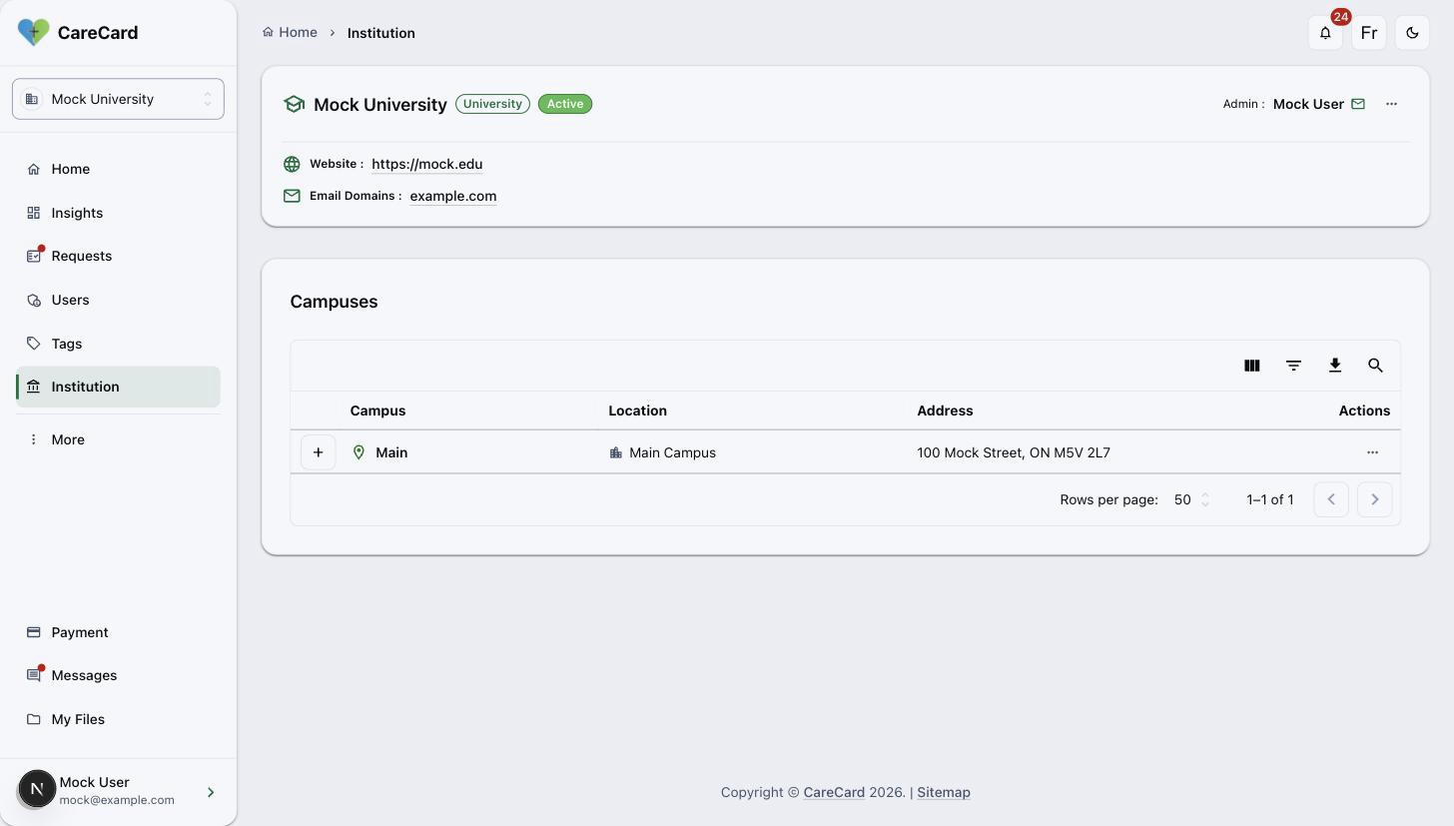This screenshot has height=826, width=1454.
Task: Click the Campuses section heading
Action: (334, 302)
